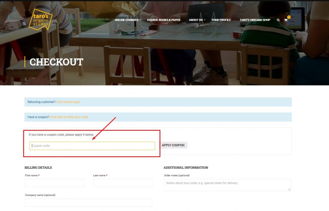Open Course Books & Paper menu item

tap(164, 20)
